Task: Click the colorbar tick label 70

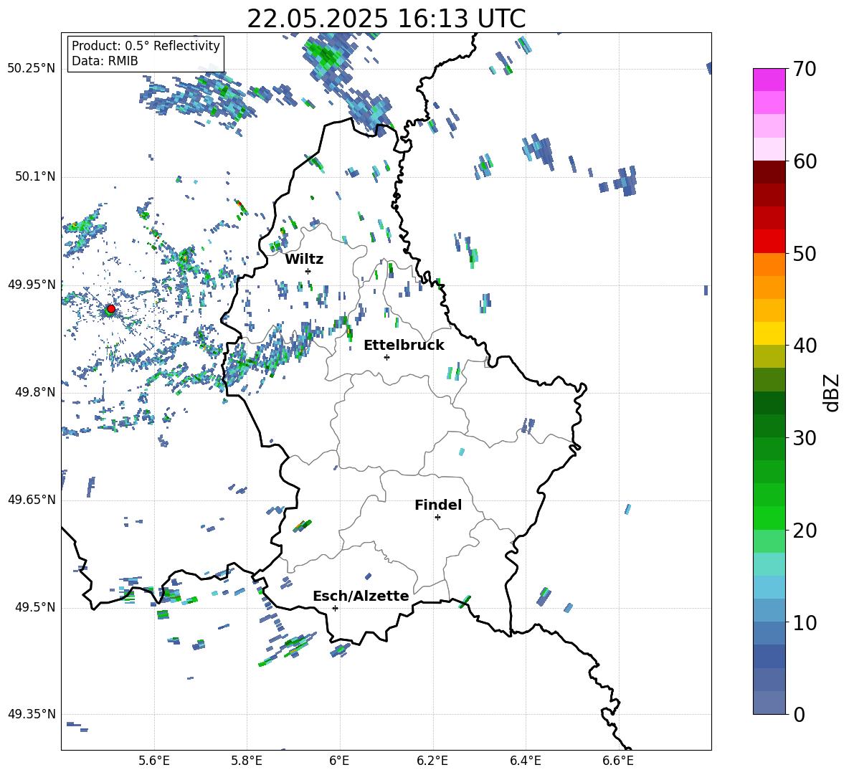Action: 804,70
